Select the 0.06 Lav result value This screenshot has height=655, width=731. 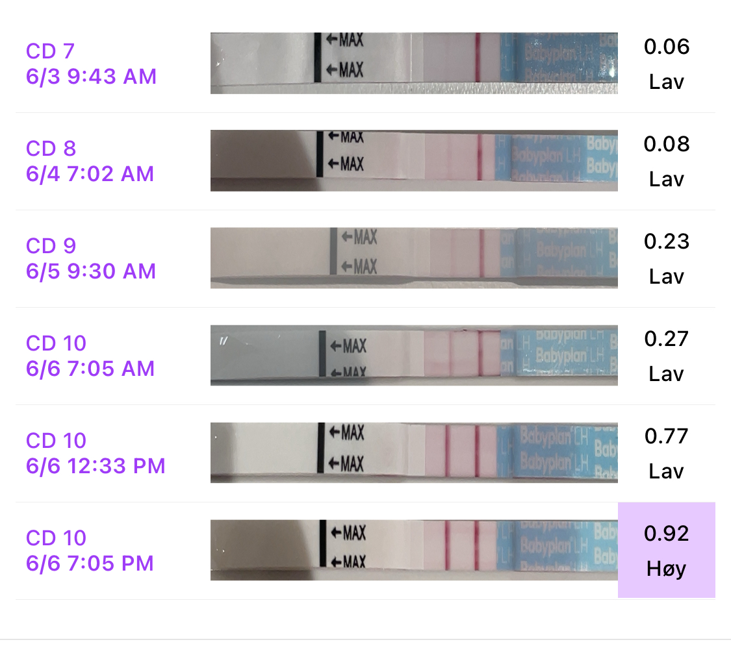tap(666, 47)
